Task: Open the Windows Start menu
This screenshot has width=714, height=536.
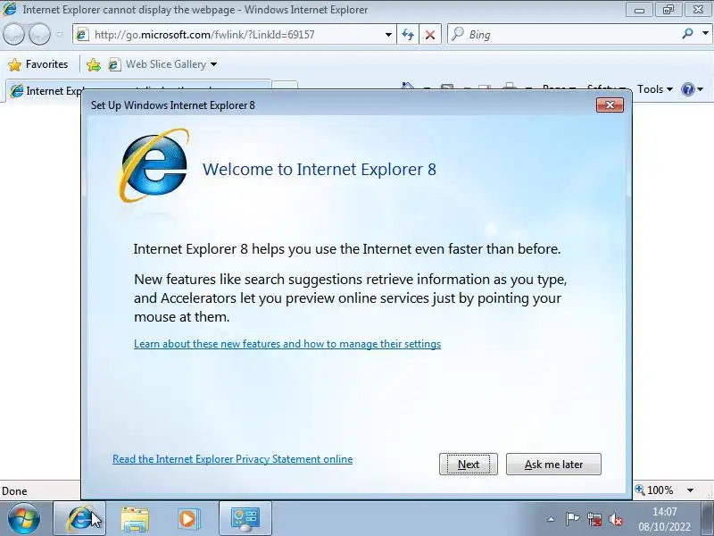Action: click(23, 519)
